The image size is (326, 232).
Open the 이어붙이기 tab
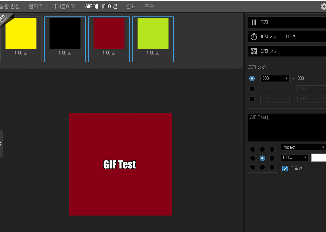tap(63, 7)
